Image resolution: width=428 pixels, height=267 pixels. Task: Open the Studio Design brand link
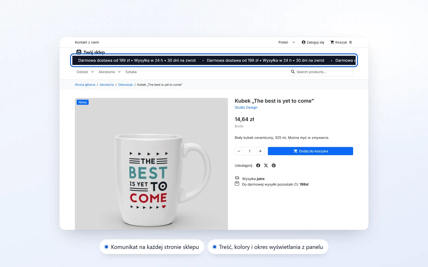[246, 107]
